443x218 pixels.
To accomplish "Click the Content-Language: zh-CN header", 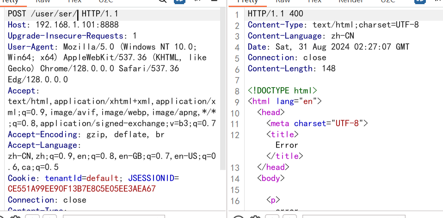I will [x=301, y=36].
